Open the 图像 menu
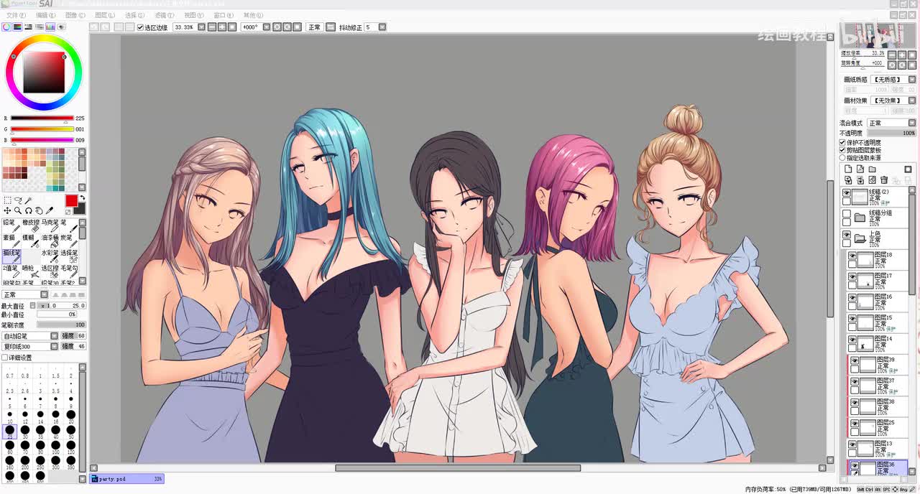The height and width of the screenshot is (494, 920). pos(75,15)
